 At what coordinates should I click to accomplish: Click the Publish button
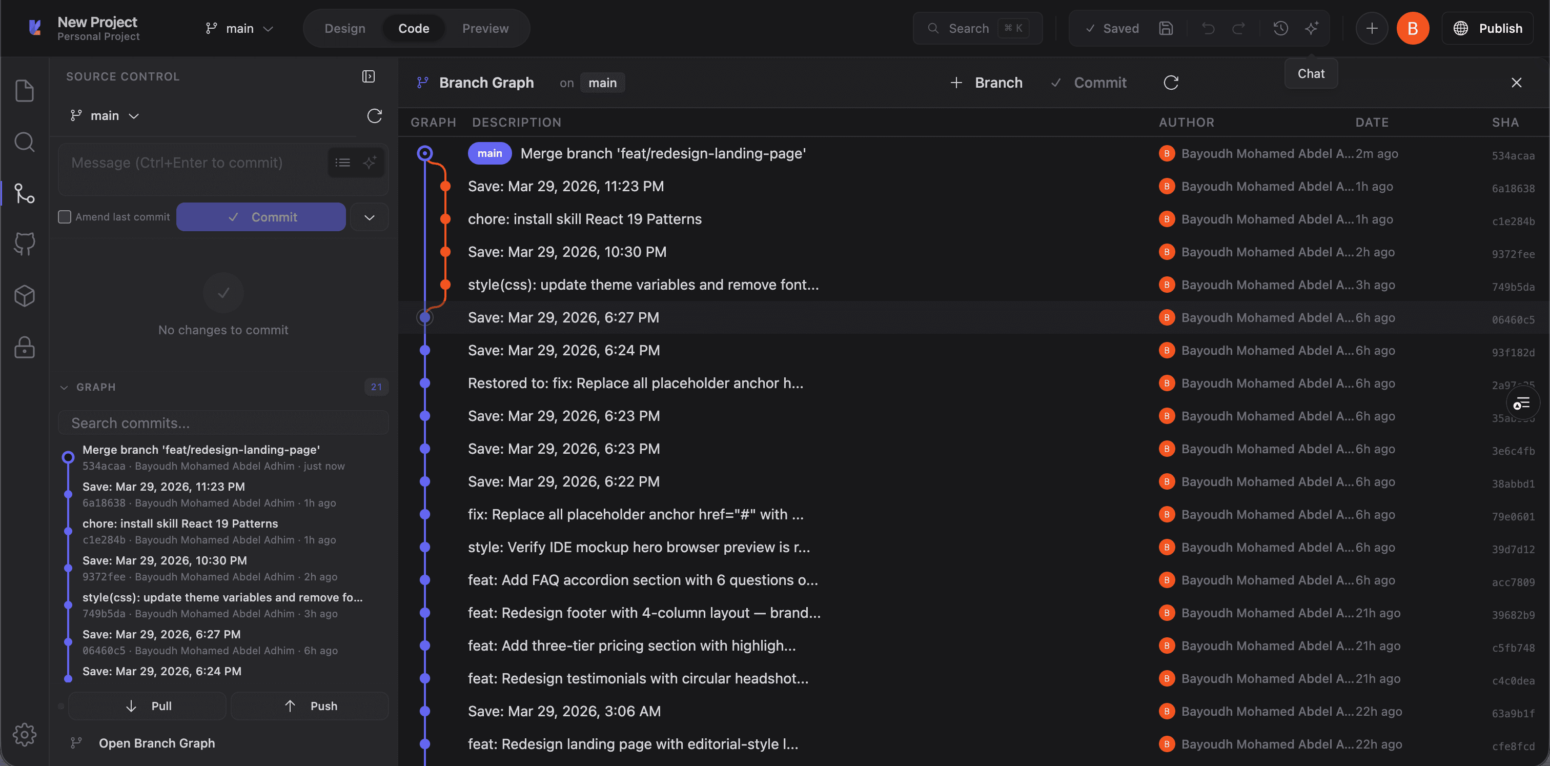[1487, 28]
